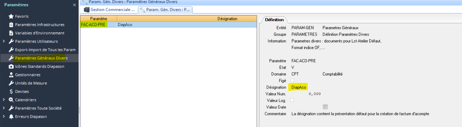The image size is (462, 127).
Task: Close the Paramètres side panel
Action: coord(74,5)
